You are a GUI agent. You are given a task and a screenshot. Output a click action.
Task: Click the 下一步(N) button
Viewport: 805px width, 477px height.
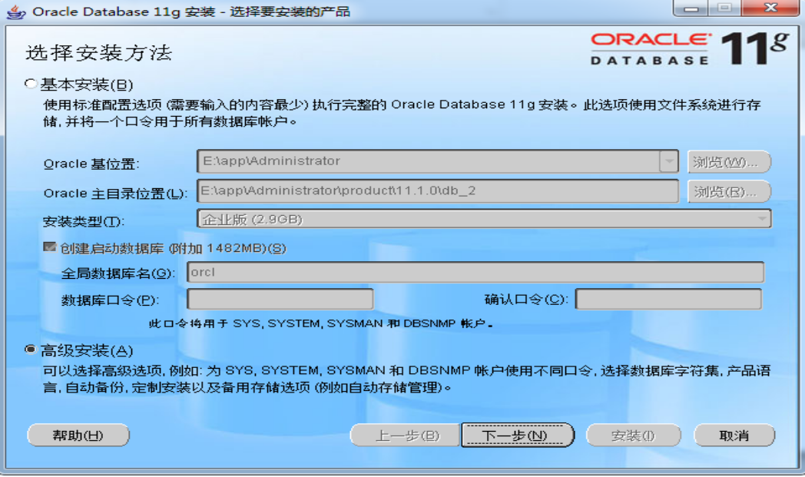[517, 436]
